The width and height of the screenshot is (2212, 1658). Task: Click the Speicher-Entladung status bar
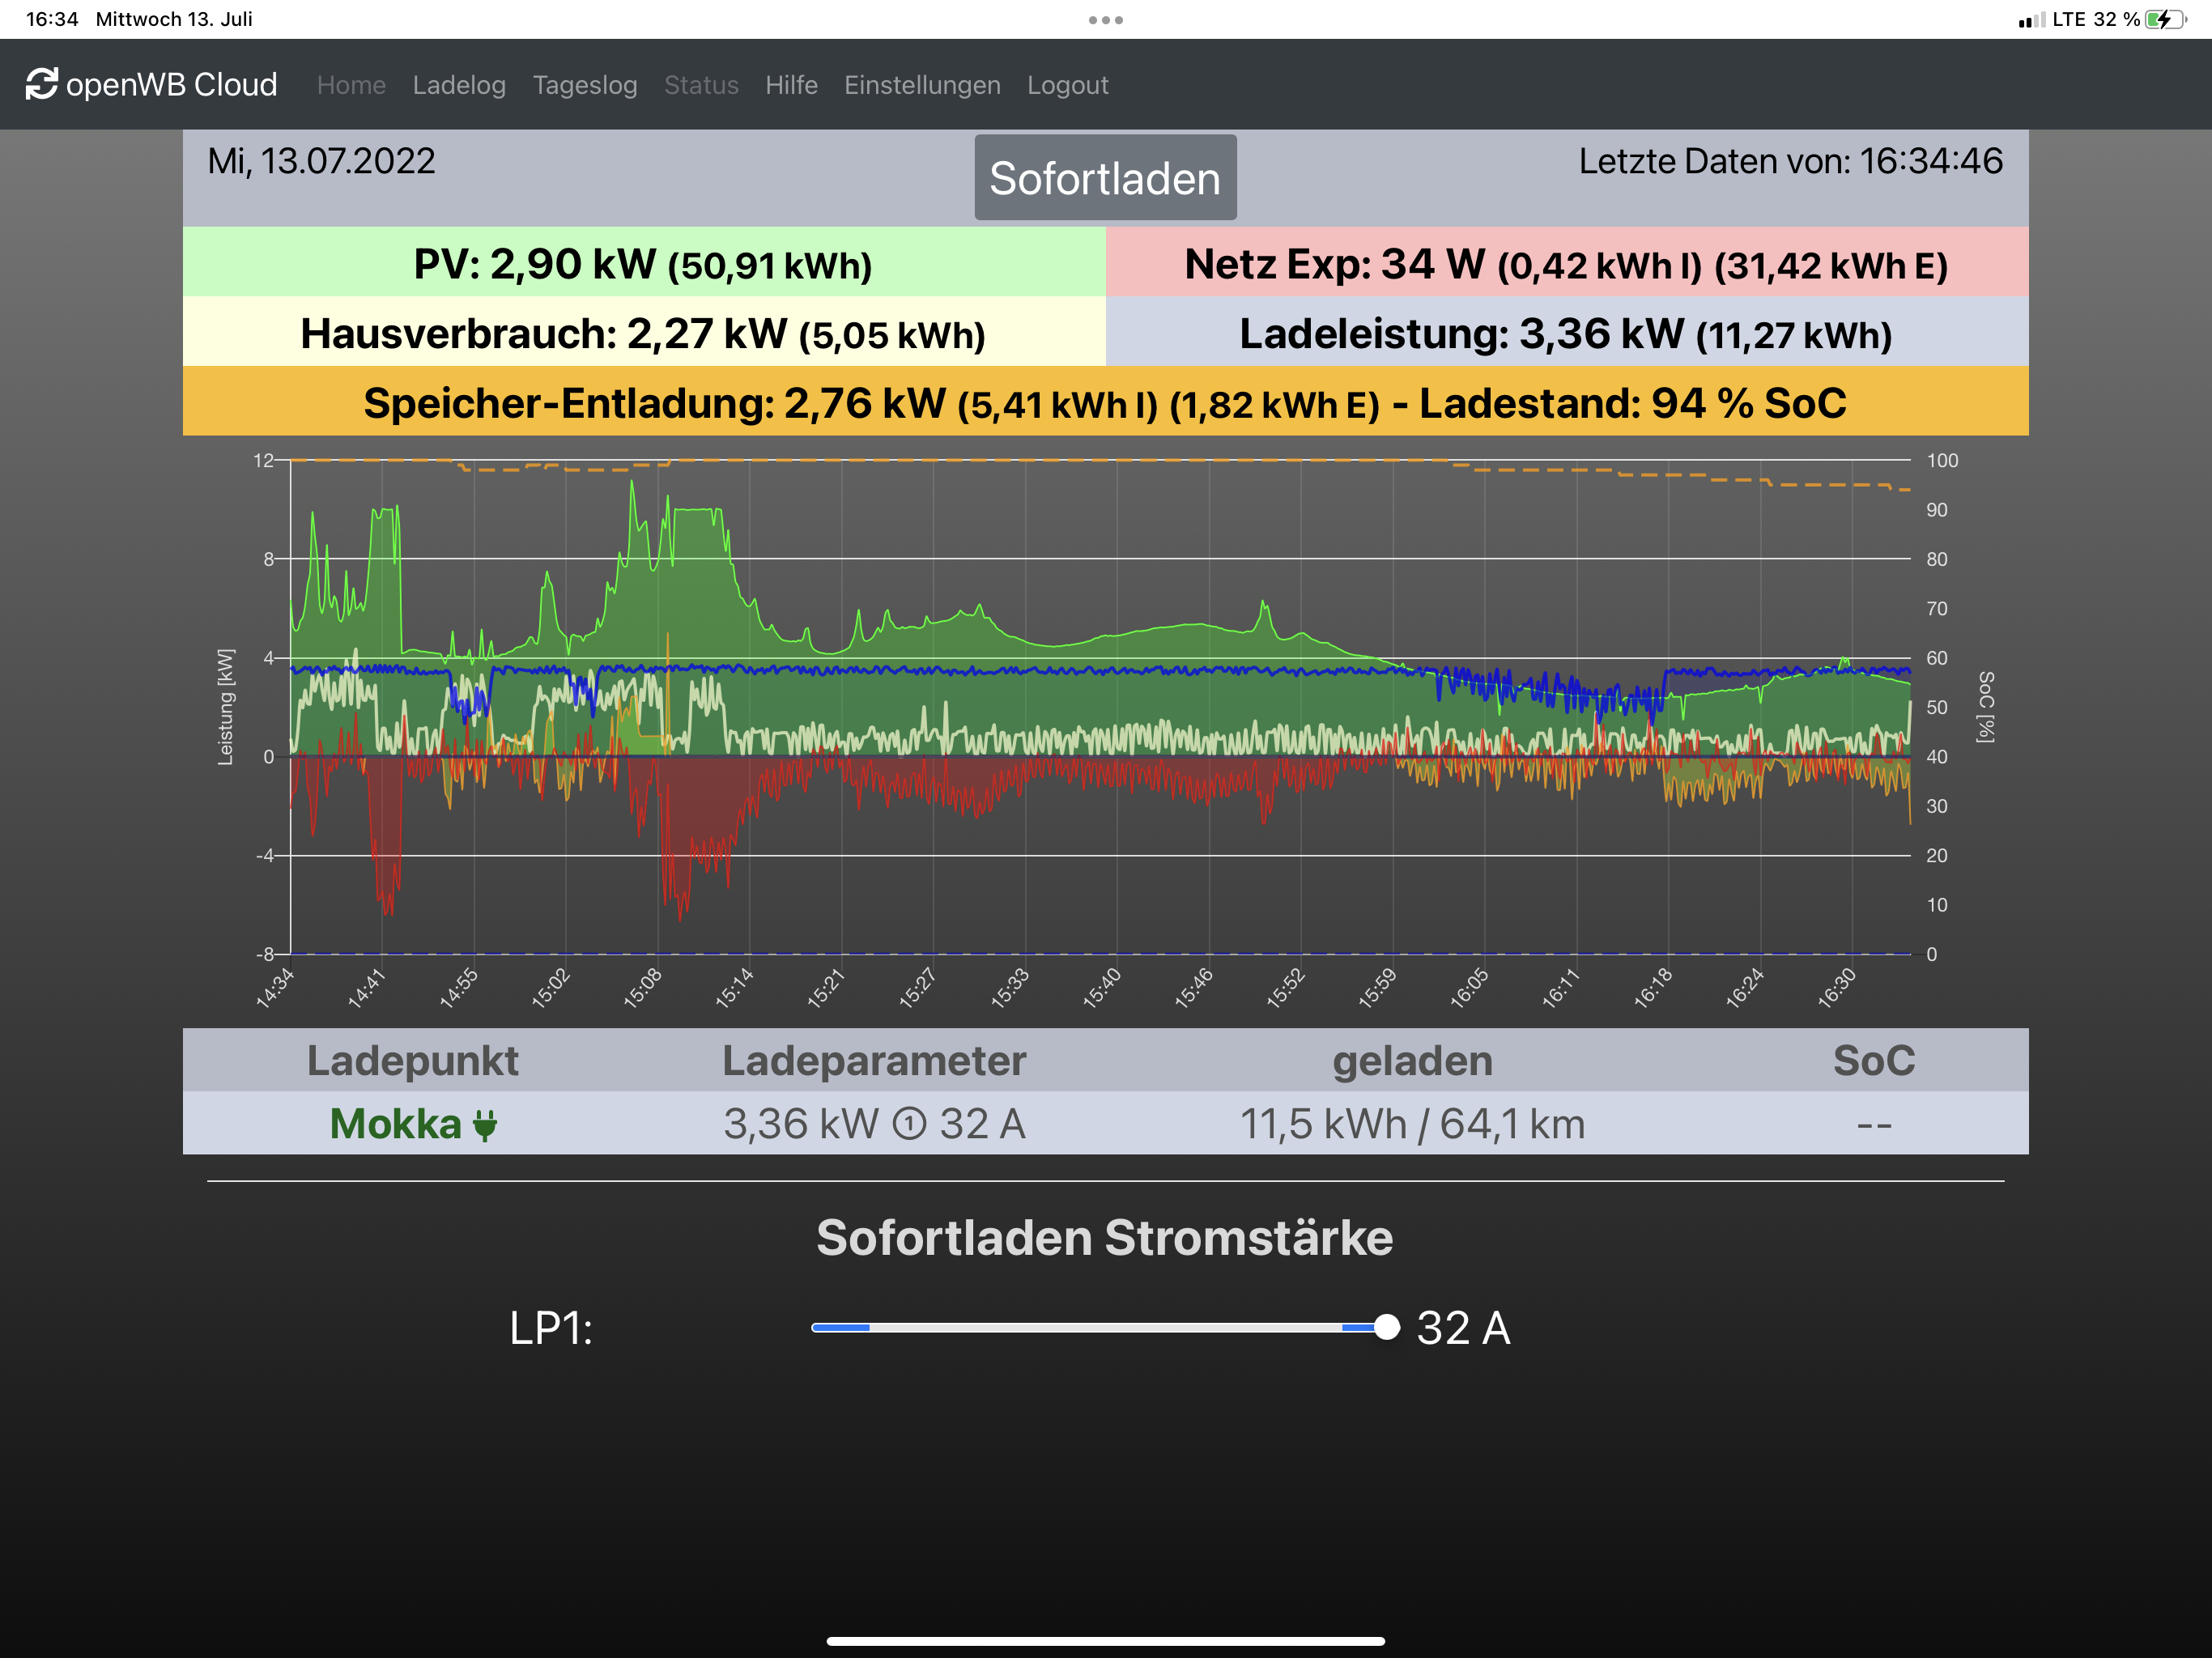(x=1105, y=403)
